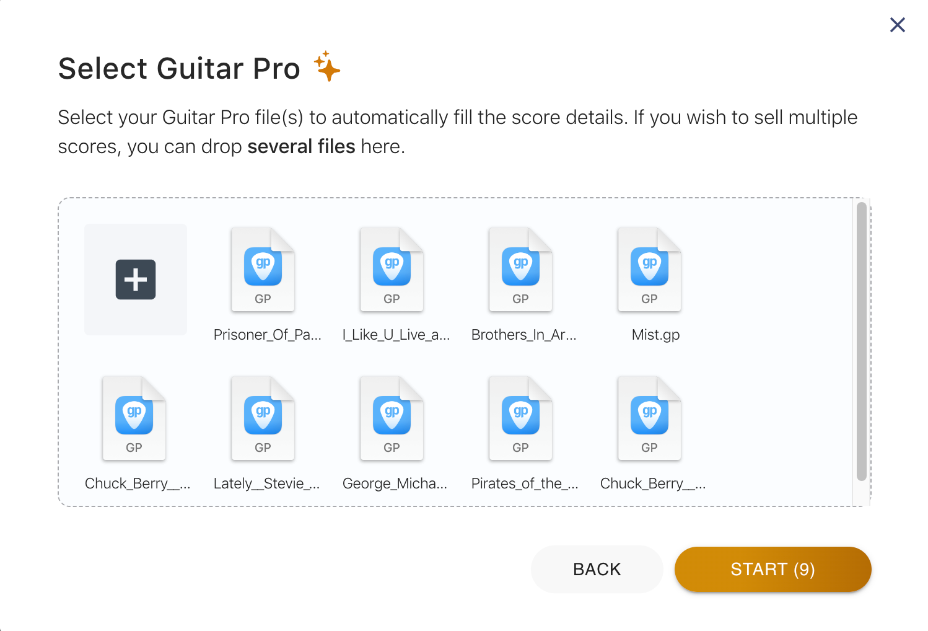Viewport: 928px width, 631px height.
Task: Choose the Pirates_of_the_... GP file icon
Action: pyautogui.click(x=521, y=418)
